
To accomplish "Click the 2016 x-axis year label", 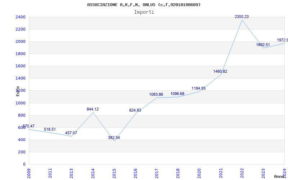I will 135,173.
